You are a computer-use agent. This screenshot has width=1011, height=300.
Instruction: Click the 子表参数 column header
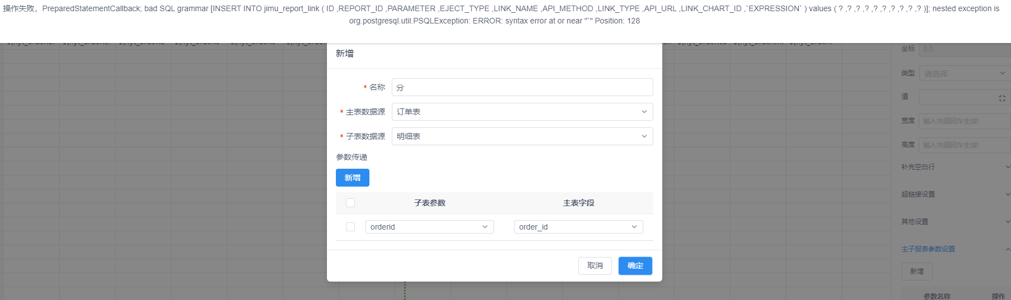point(430,203)
